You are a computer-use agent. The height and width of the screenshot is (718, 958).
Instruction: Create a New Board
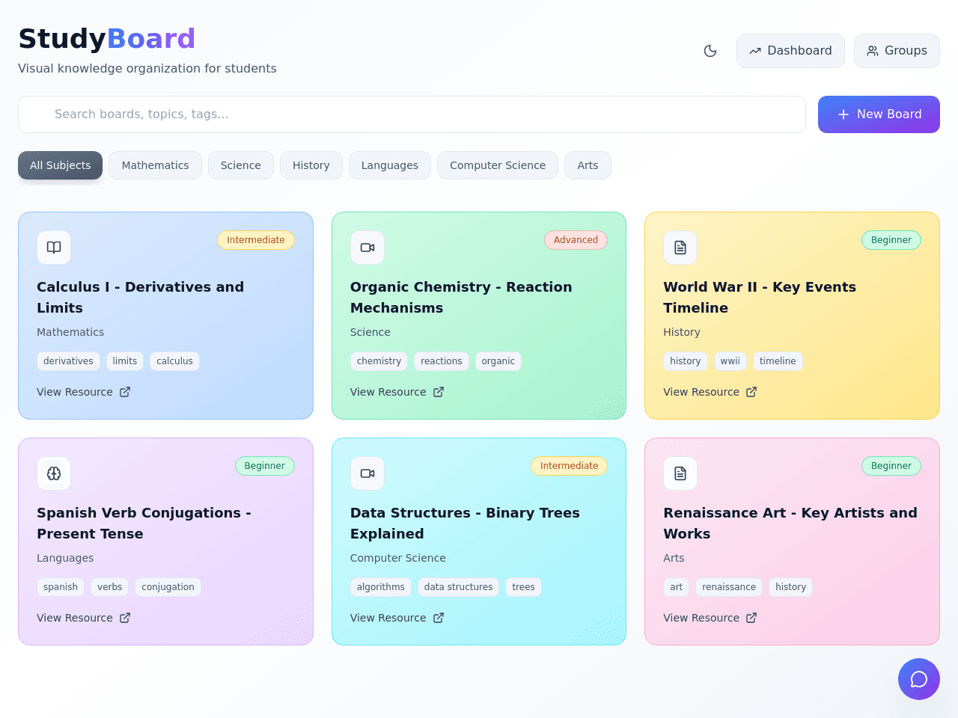point(879,114)
